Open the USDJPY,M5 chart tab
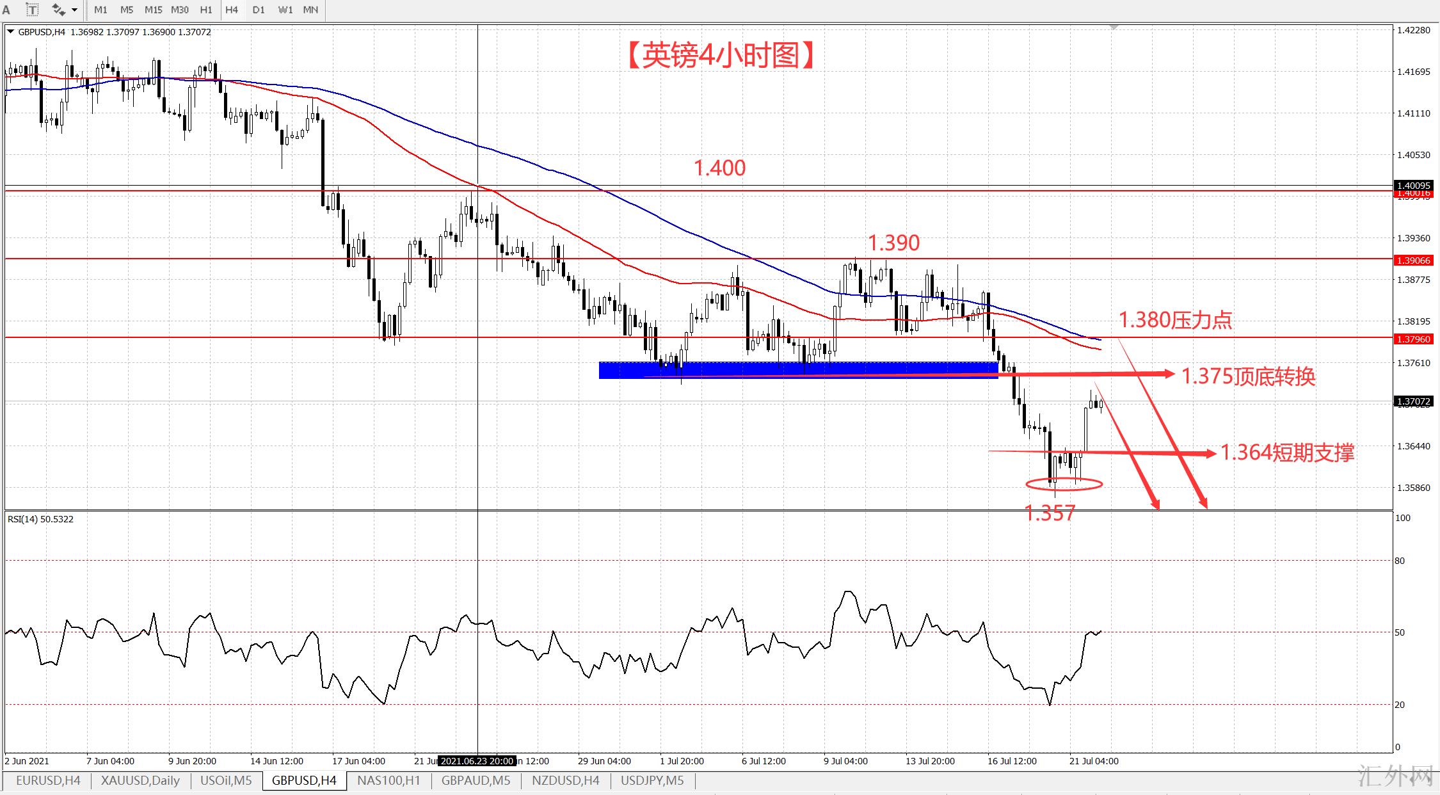The image size is (1440, 795). (x=652, y=780)
